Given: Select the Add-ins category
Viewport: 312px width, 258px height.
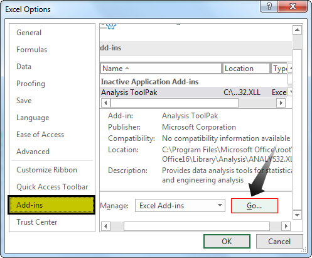Looking at the screenshot, I should 51,205.
